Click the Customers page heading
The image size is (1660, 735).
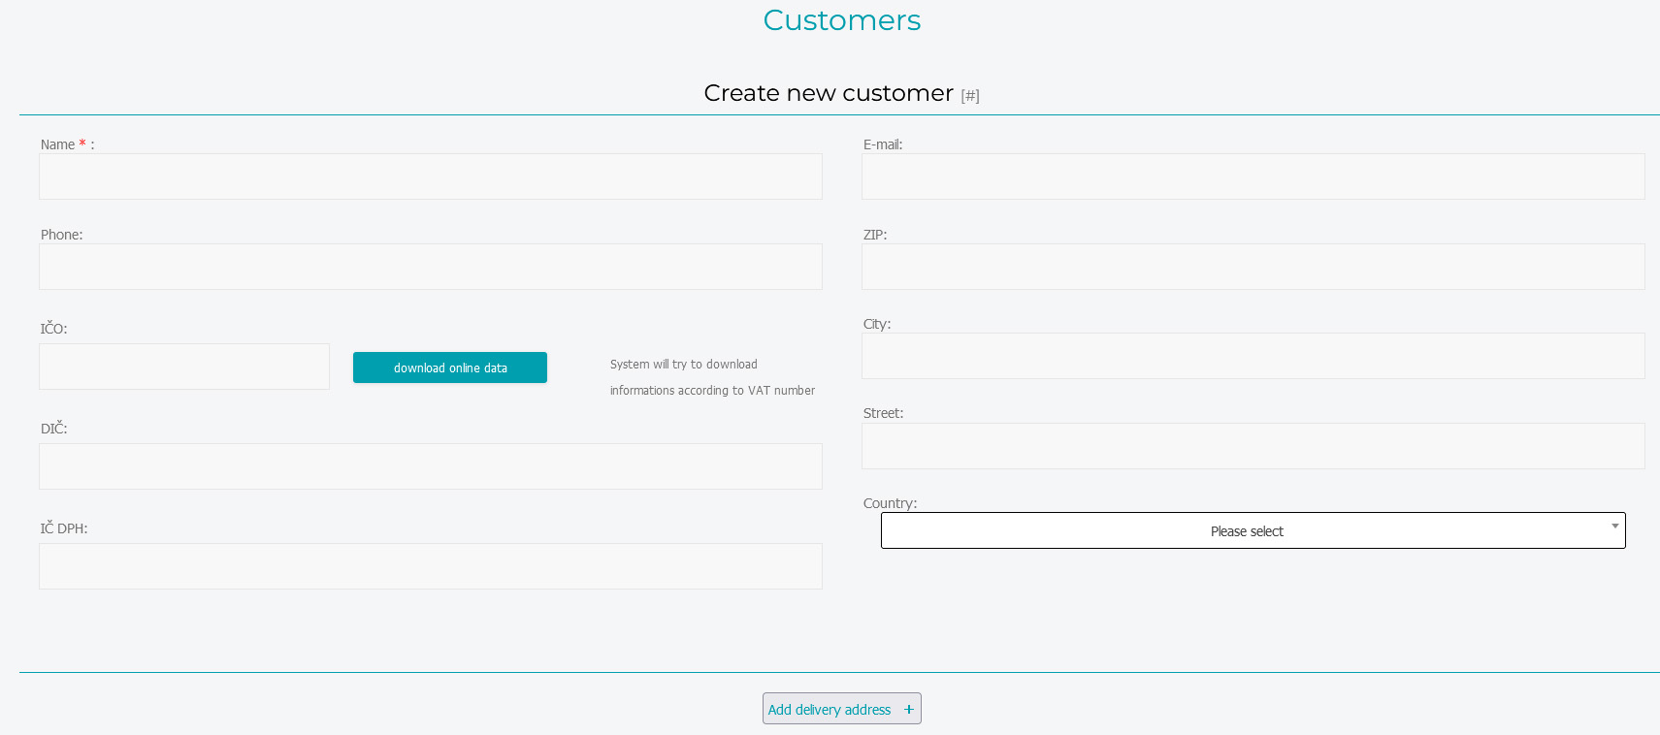coord(841,20)
